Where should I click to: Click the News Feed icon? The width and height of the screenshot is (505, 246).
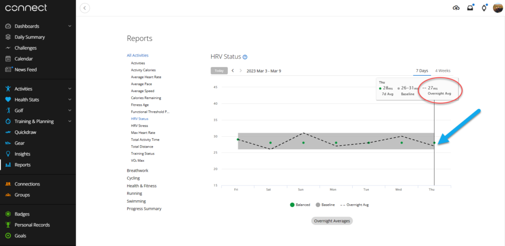(x=9, y=69)
